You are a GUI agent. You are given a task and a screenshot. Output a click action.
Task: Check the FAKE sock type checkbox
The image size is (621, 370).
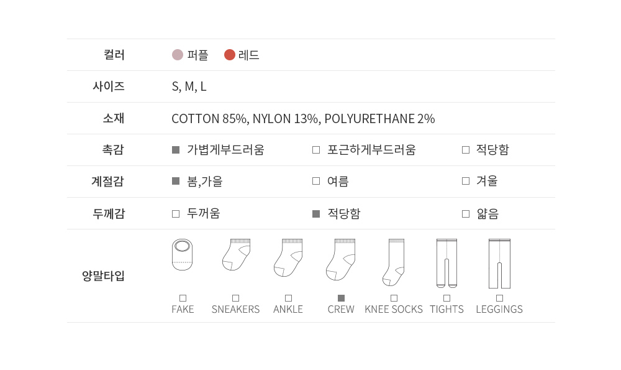183,298
